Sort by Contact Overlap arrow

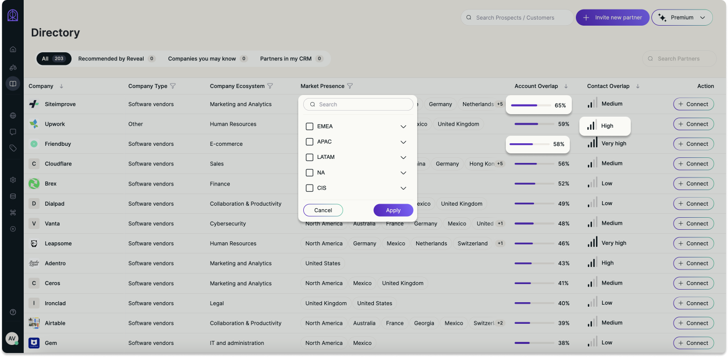pos(637,86)
